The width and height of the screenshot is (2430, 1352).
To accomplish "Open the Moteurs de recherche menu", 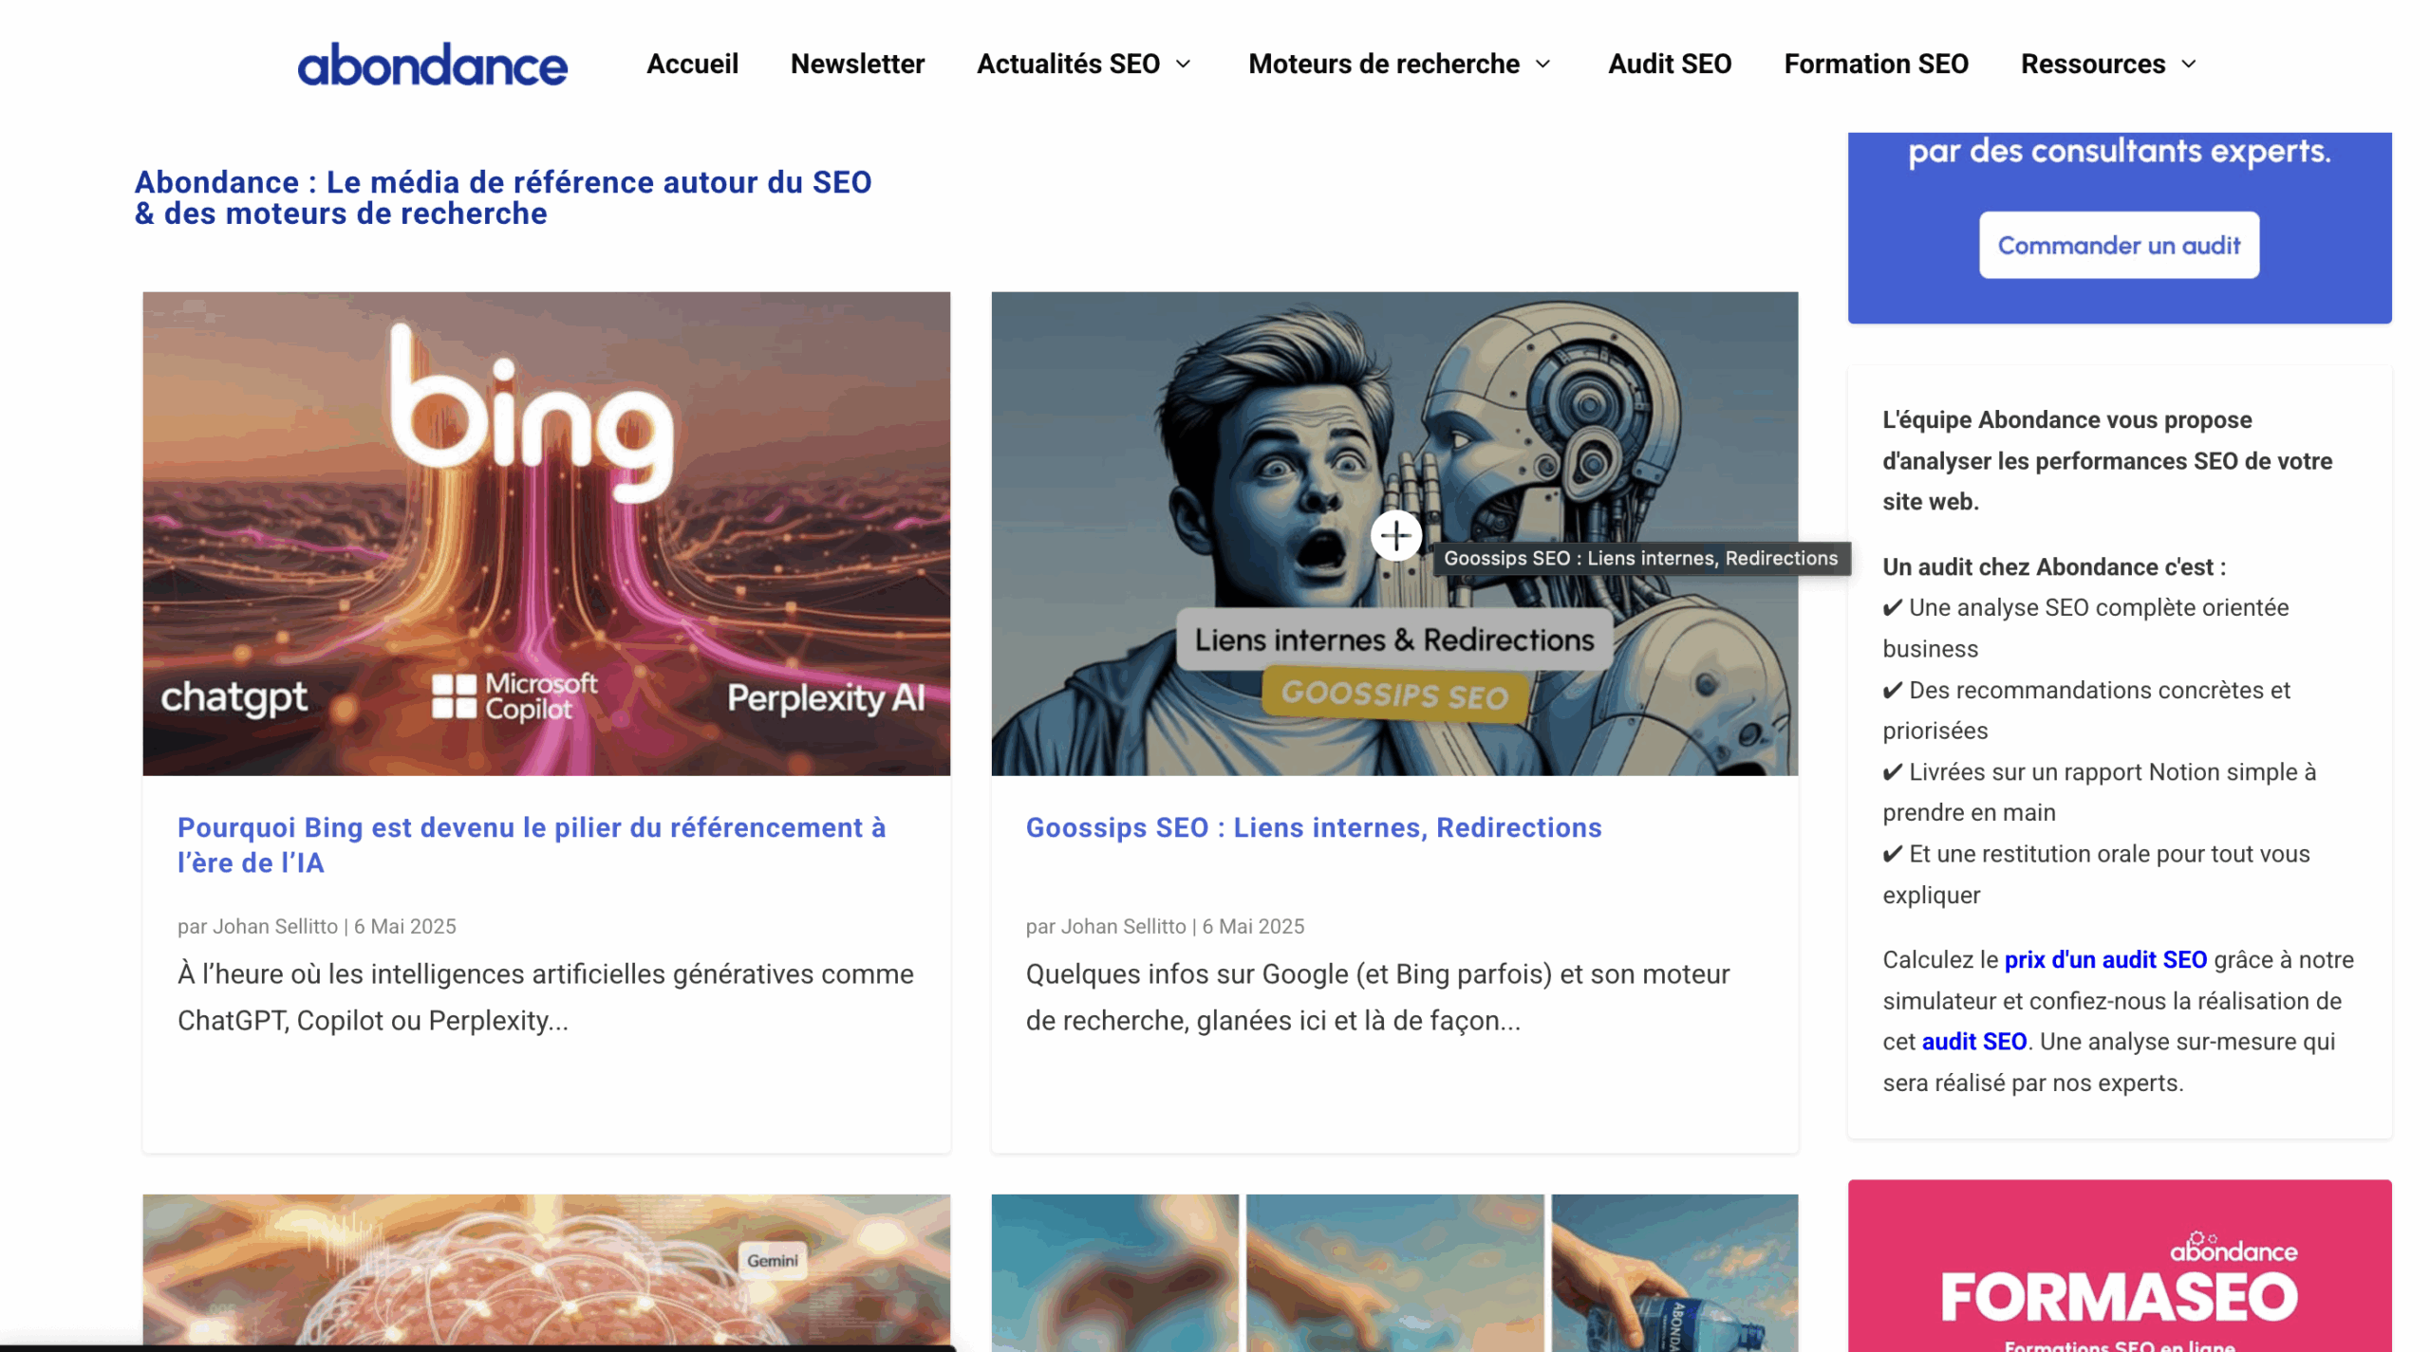I will 1383,64.
